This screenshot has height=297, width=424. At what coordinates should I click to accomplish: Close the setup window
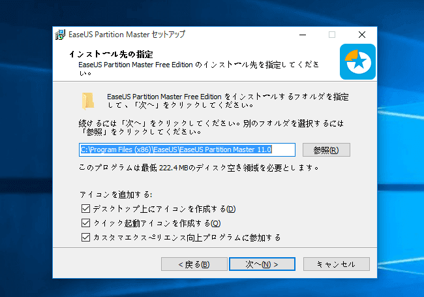pyautogui.click(x=362, y=35)
